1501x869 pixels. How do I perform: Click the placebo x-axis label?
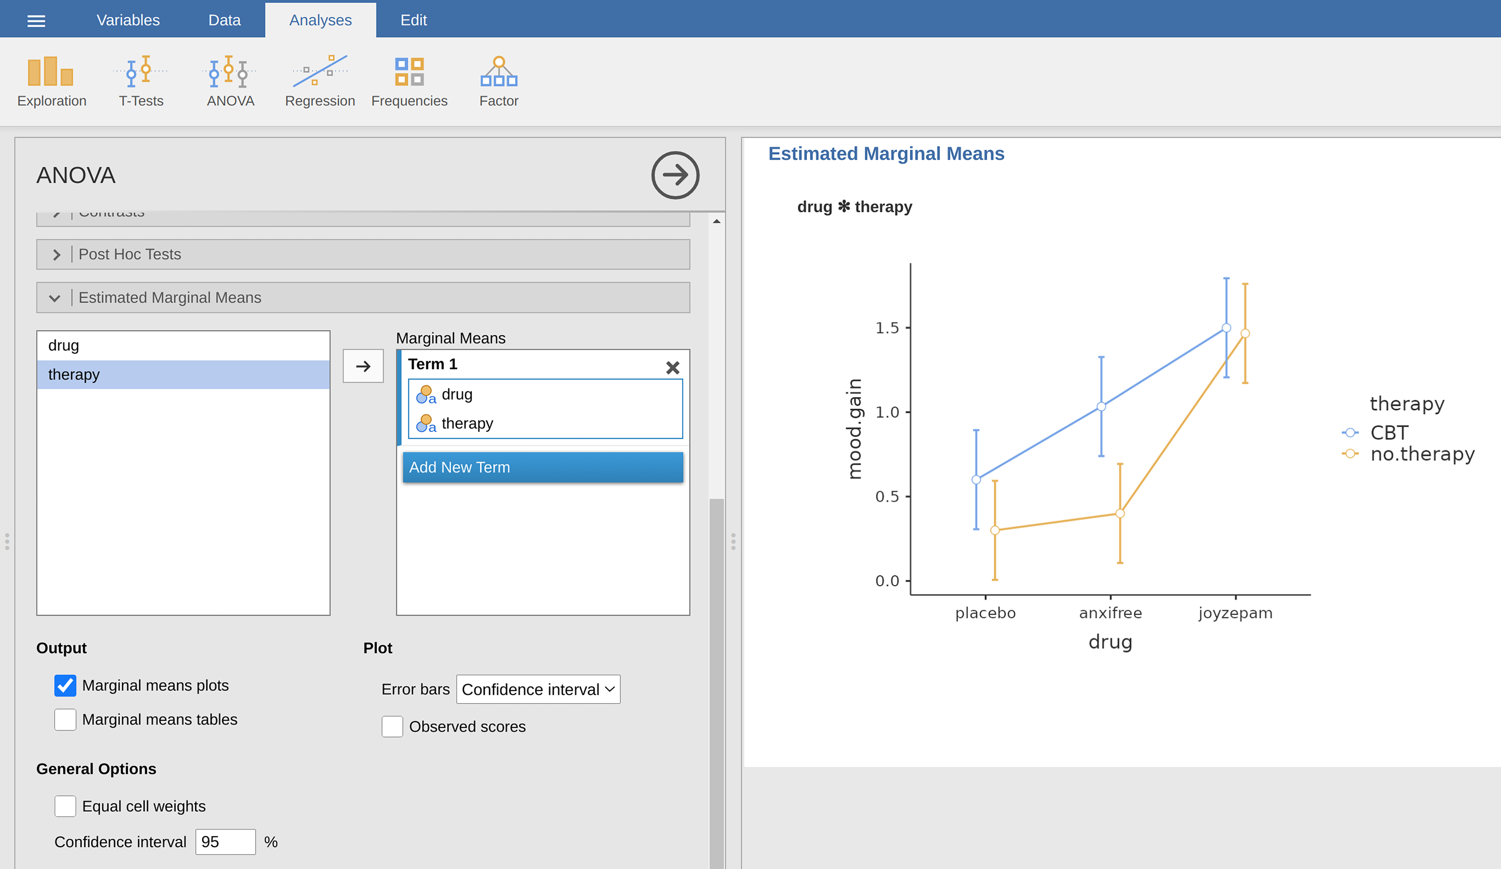click(x=985, y=613)
